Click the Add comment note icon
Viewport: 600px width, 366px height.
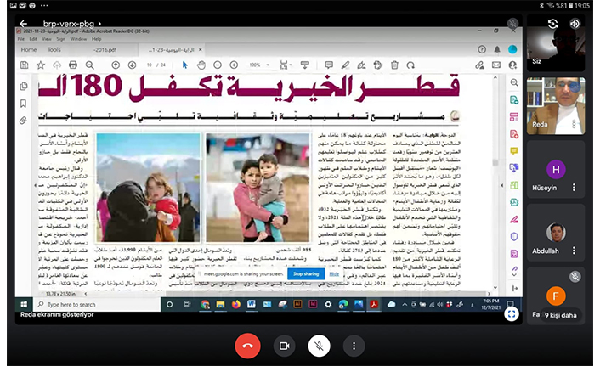click(x=329, y=65)
